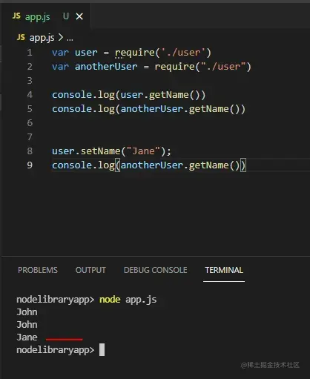Click the "Jane" string literal
Image resolution: width=310 pixels, height=379 pixels.
coord(143,151)
